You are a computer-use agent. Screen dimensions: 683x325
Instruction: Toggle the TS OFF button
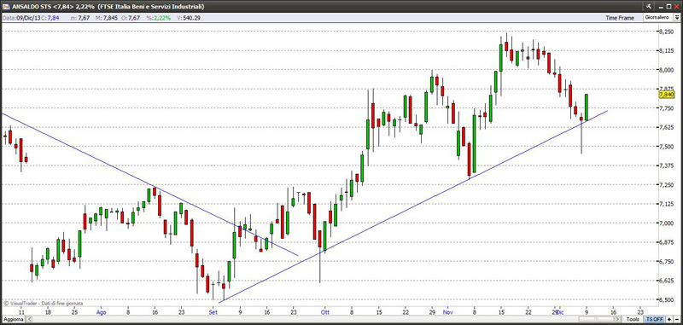pyautogui.click(x=655, y=319)
